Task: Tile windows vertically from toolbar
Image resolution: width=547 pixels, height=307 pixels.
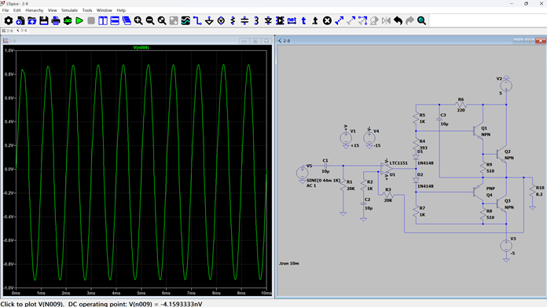Action: (103, 21)
